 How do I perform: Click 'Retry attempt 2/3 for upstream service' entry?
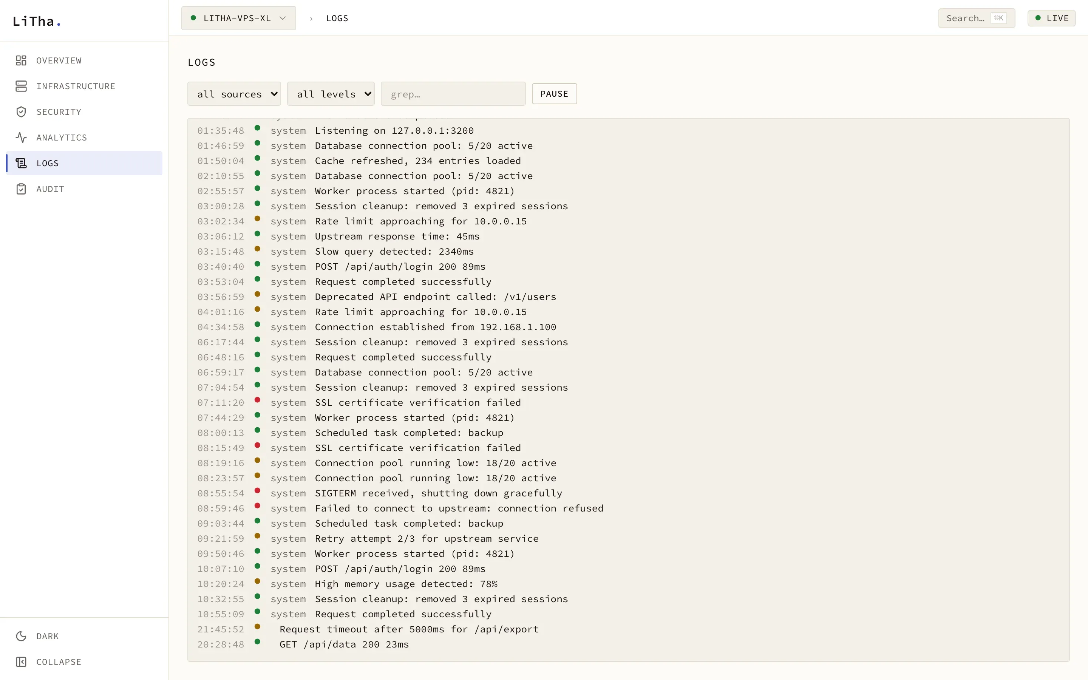point(427,538)
